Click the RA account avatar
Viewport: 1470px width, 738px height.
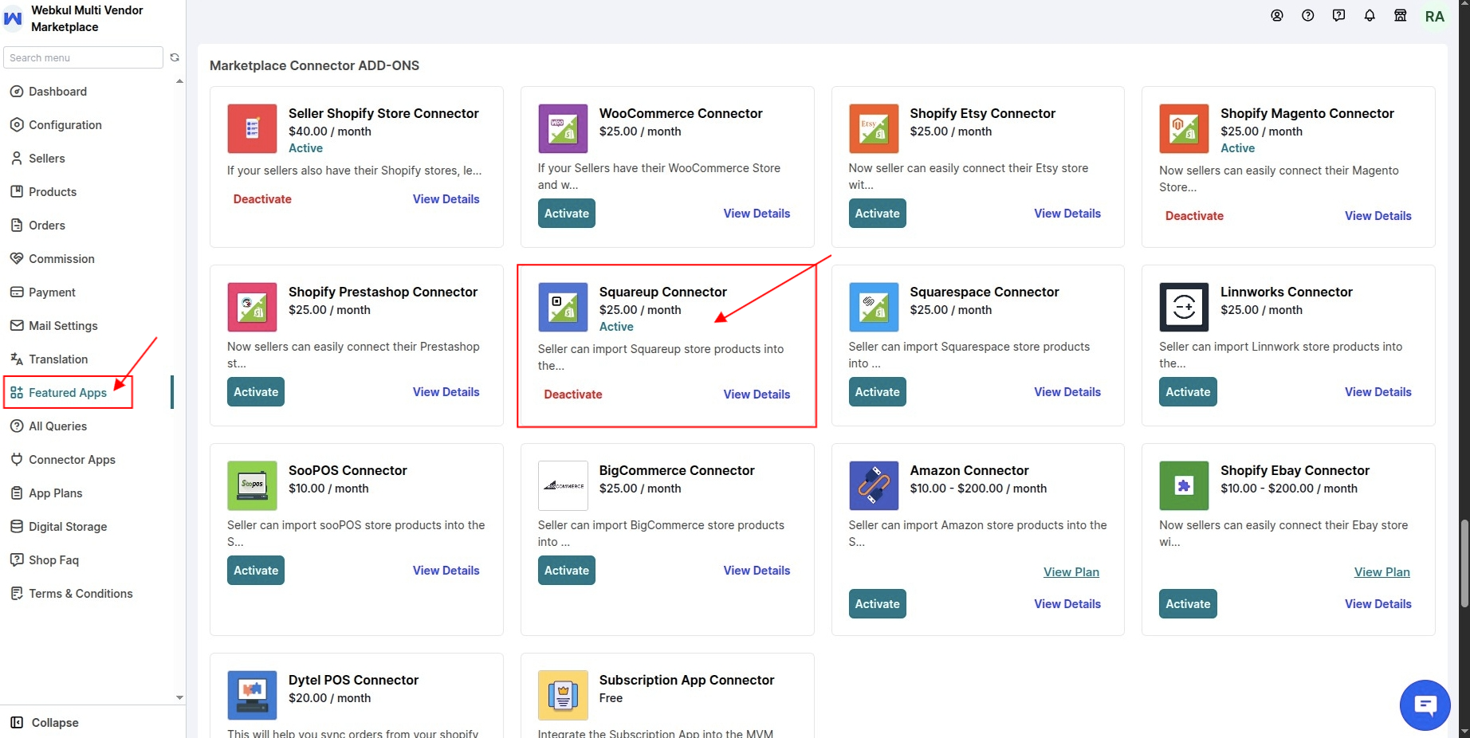point(1434,17)
